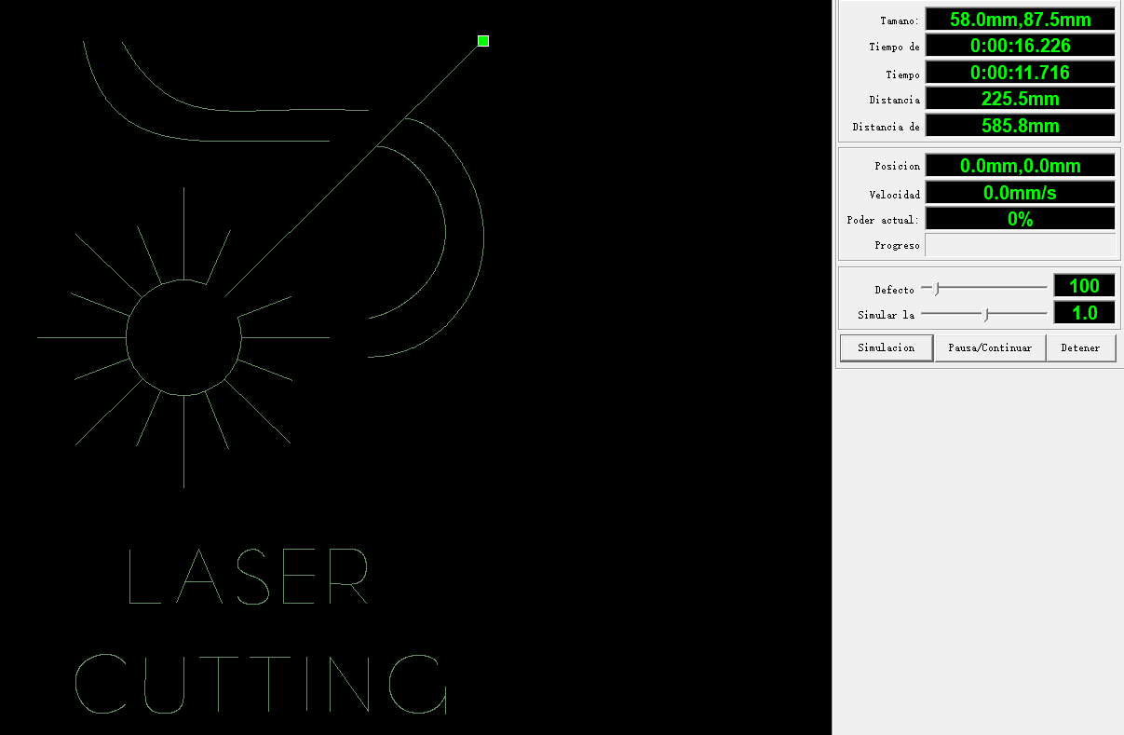Click the Simular la slider handle
The width and height of the screenshot is (1124, 735).
(x=987, y=314)
